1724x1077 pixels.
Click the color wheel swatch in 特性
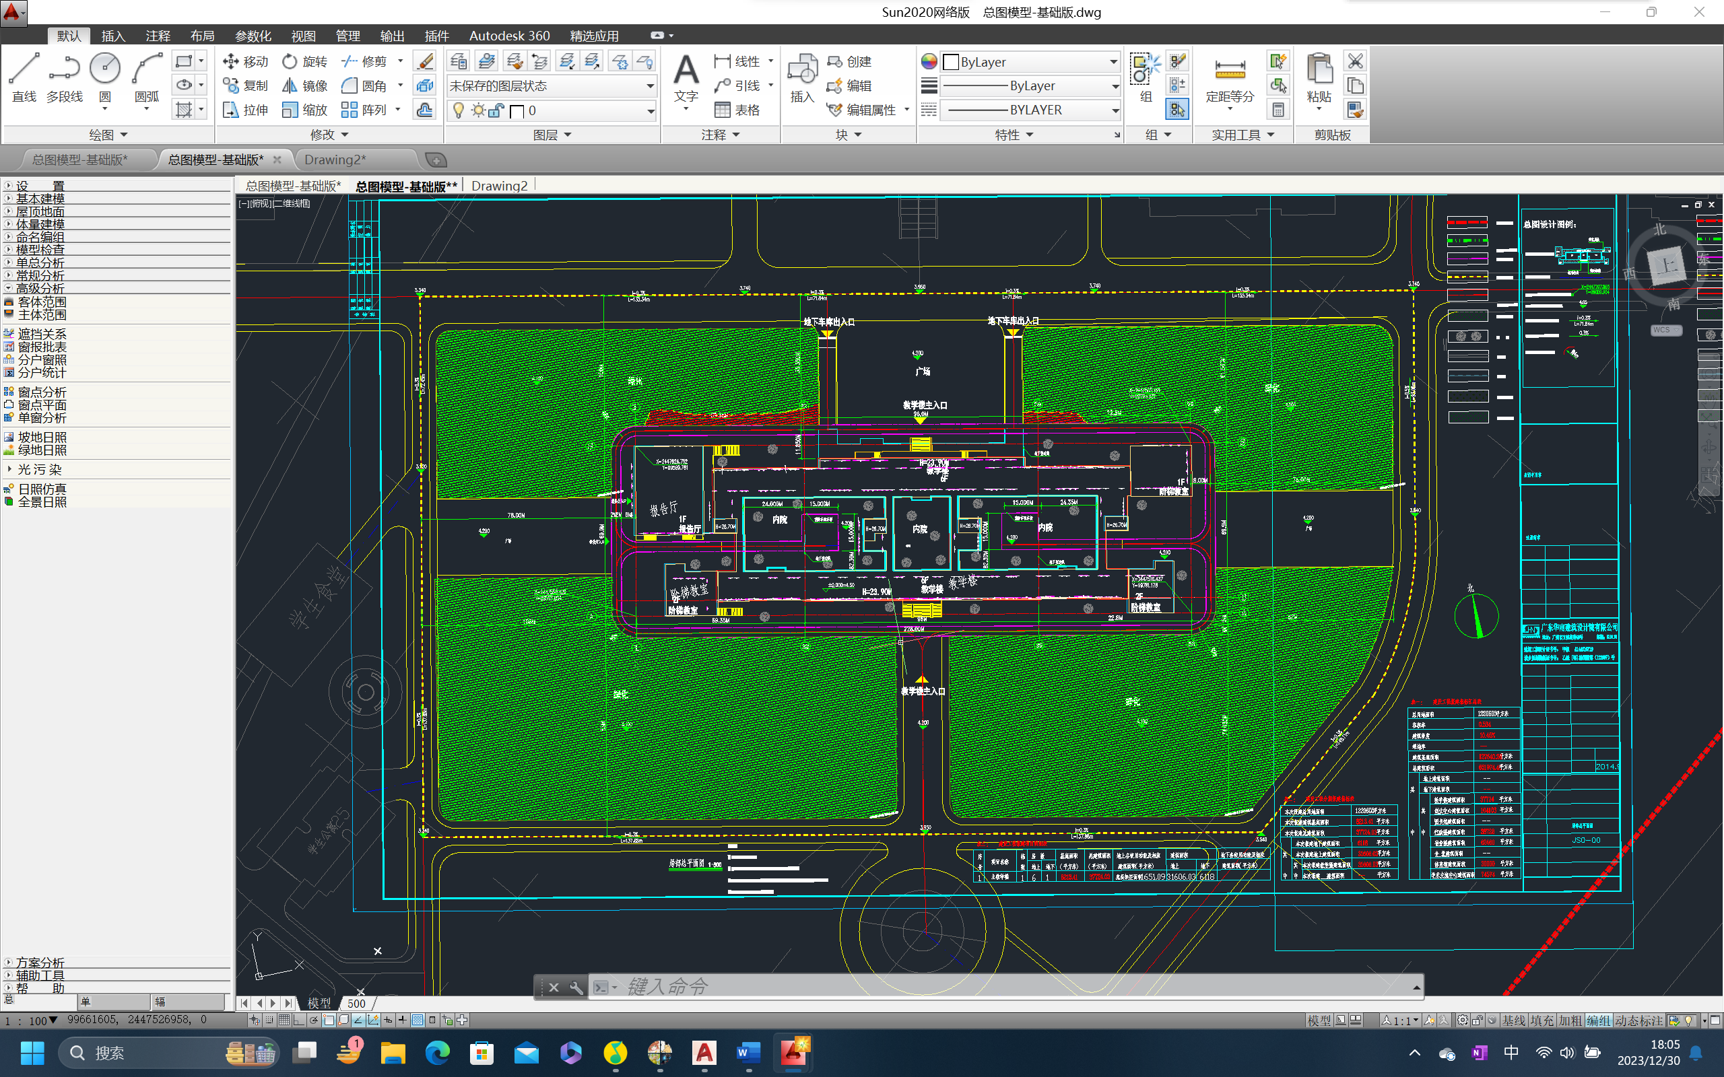pyautogui.click(x=929, y=62)
